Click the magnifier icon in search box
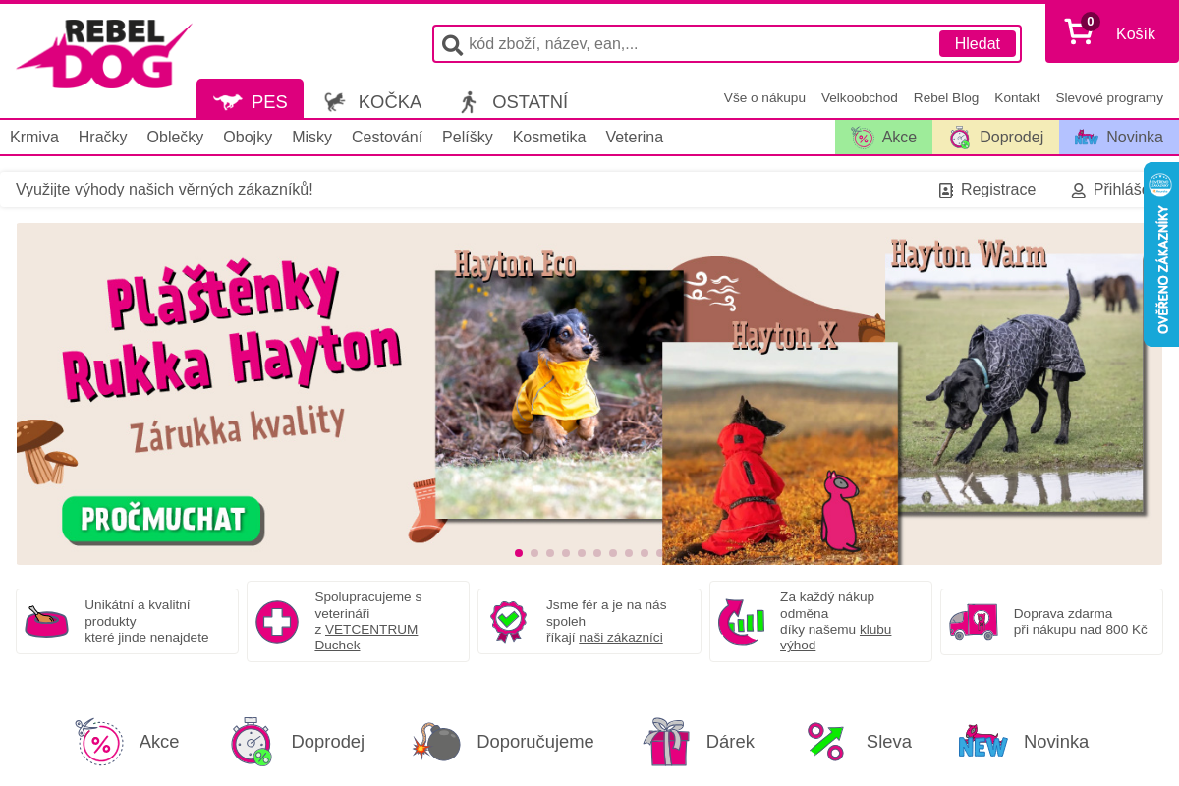The height and width of the screenshot is (786, 1179). tap(452, 44)
